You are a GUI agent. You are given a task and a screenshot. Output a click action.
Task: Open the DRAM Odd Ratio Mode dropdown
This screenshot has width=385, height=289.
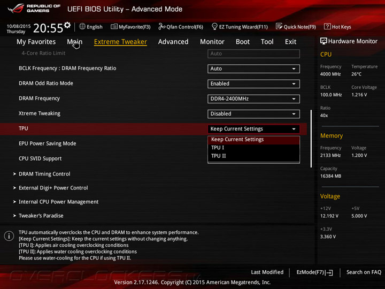click(x=253, y=84)
